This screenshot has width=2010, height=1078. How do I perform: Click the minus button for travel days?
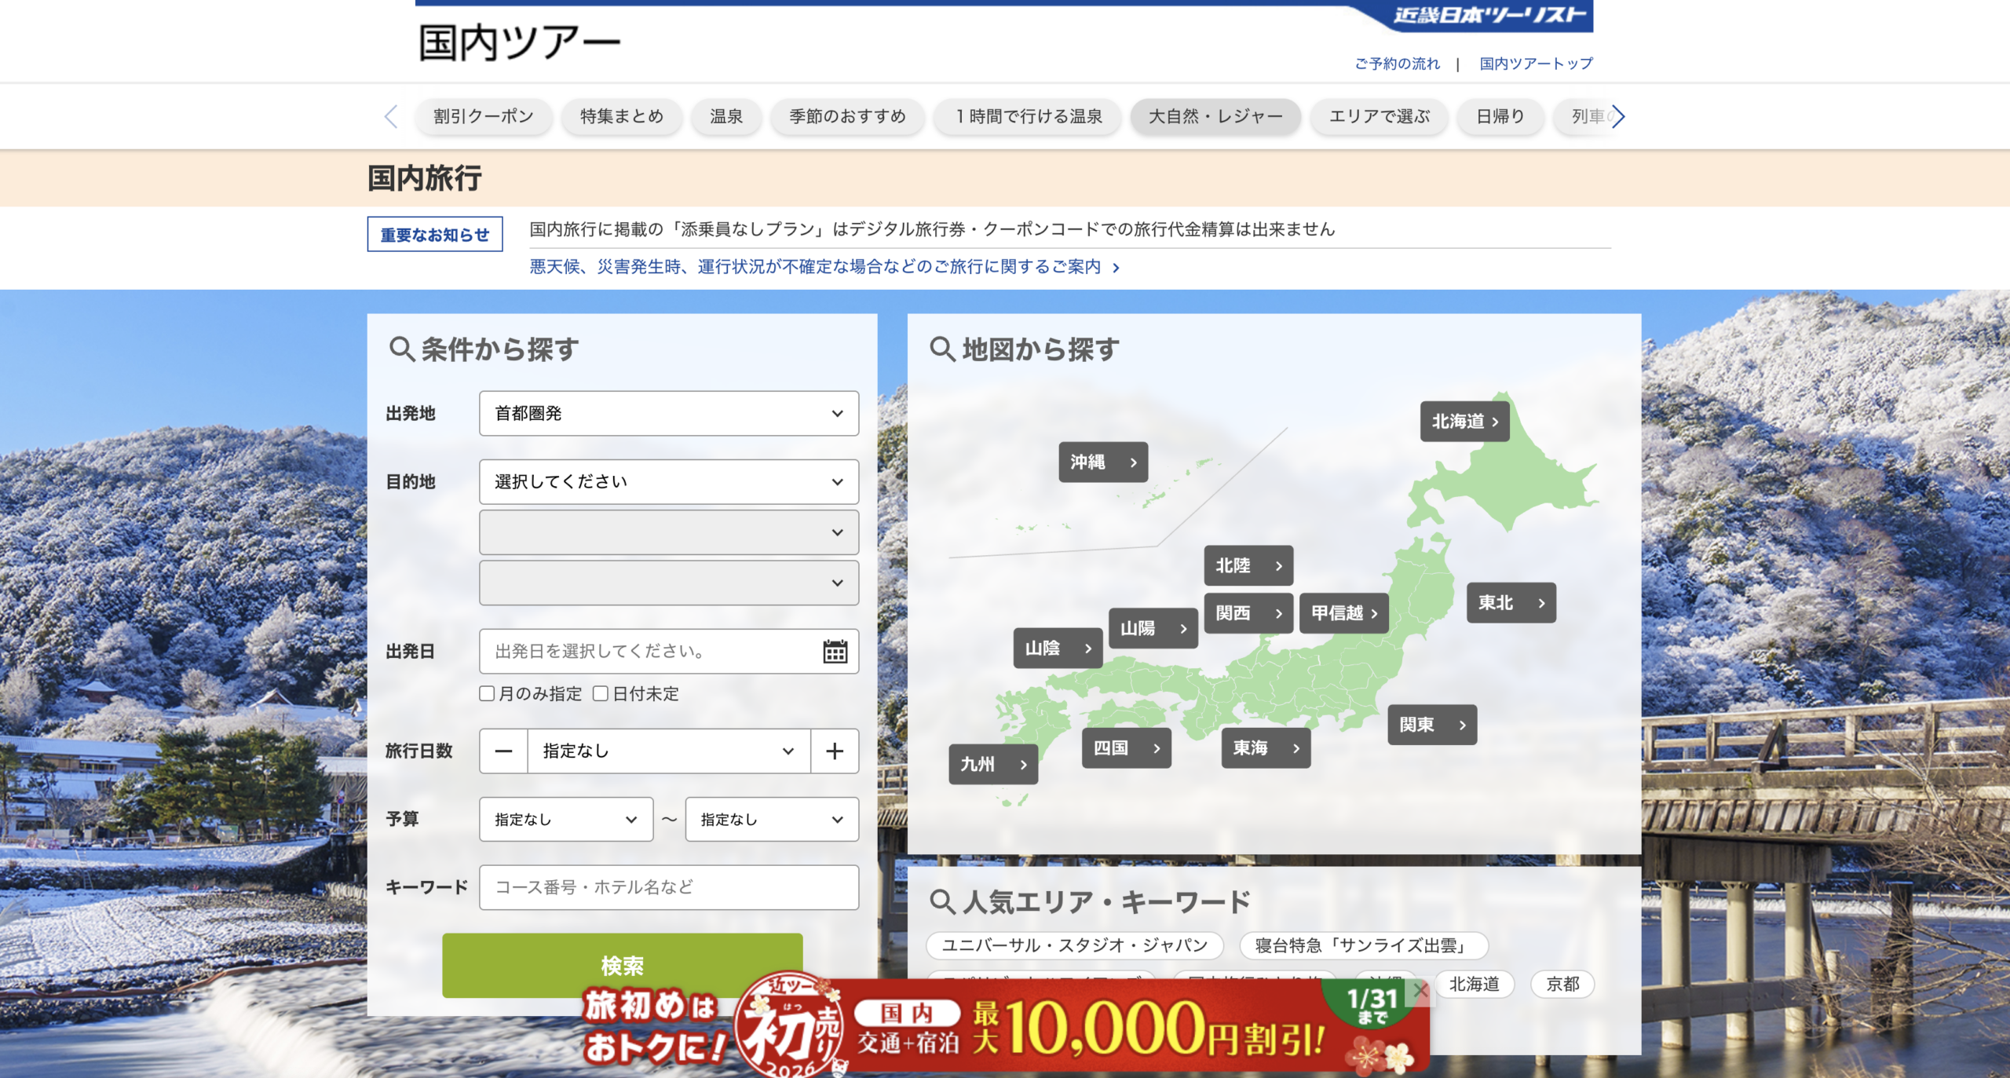tap(503, 751)
